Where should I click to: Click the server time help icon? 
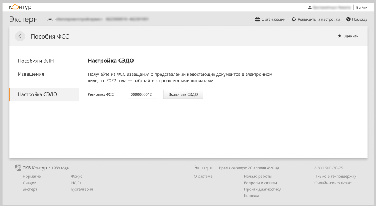(277, 168)
